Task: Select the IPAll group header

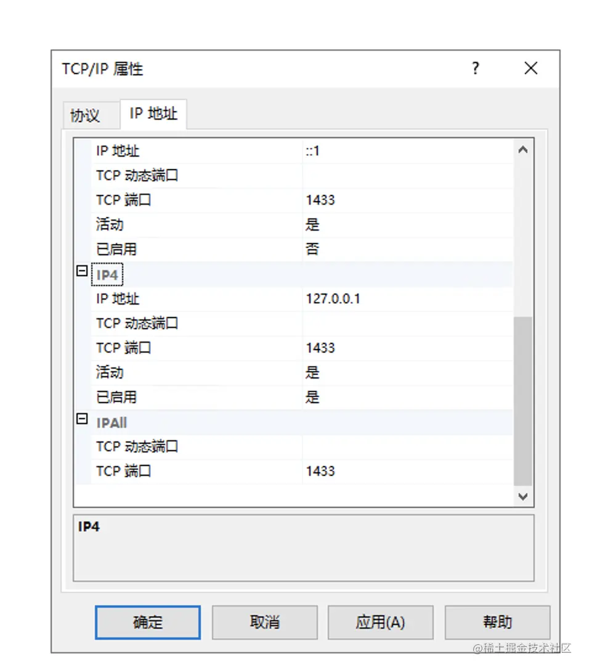Action: coord(112,423)
